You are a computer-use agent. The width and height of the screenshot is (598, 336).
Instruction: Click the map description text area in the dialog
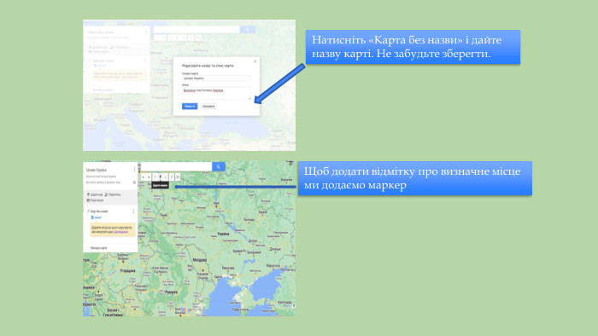[x=216, y=93]
